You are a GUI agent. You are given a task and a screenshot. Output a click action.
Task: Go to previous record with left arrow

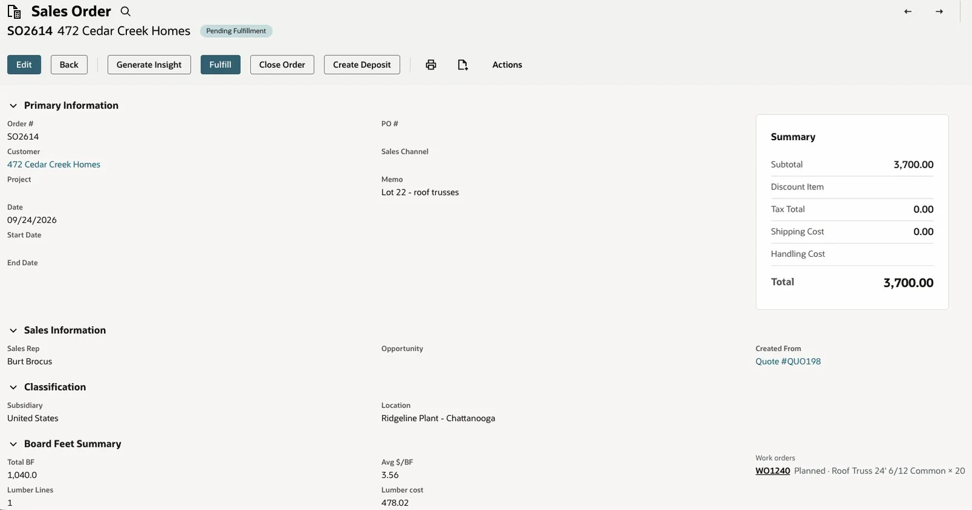[908, 12]
